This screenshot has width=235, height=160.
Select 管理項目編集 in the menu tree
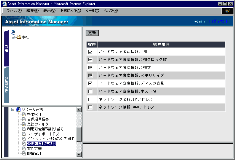(x=38, y=119)
